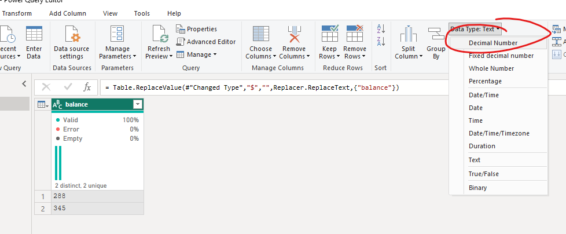
Task: Open the balance column filter dropdown
Action: point(138,105)
